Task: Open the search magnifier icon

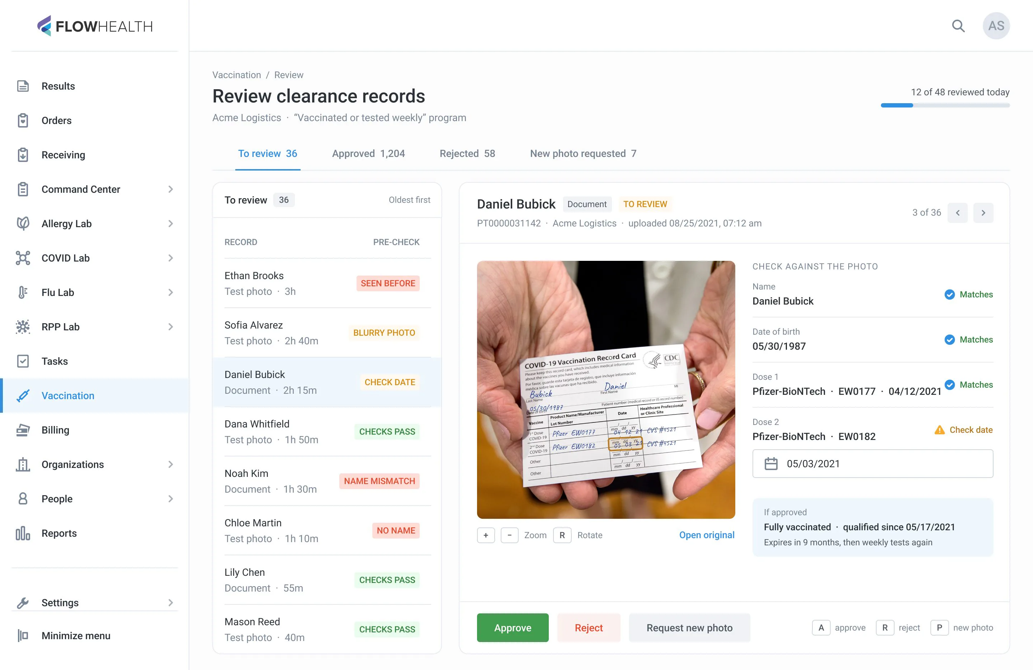Action: click(958, 26)
